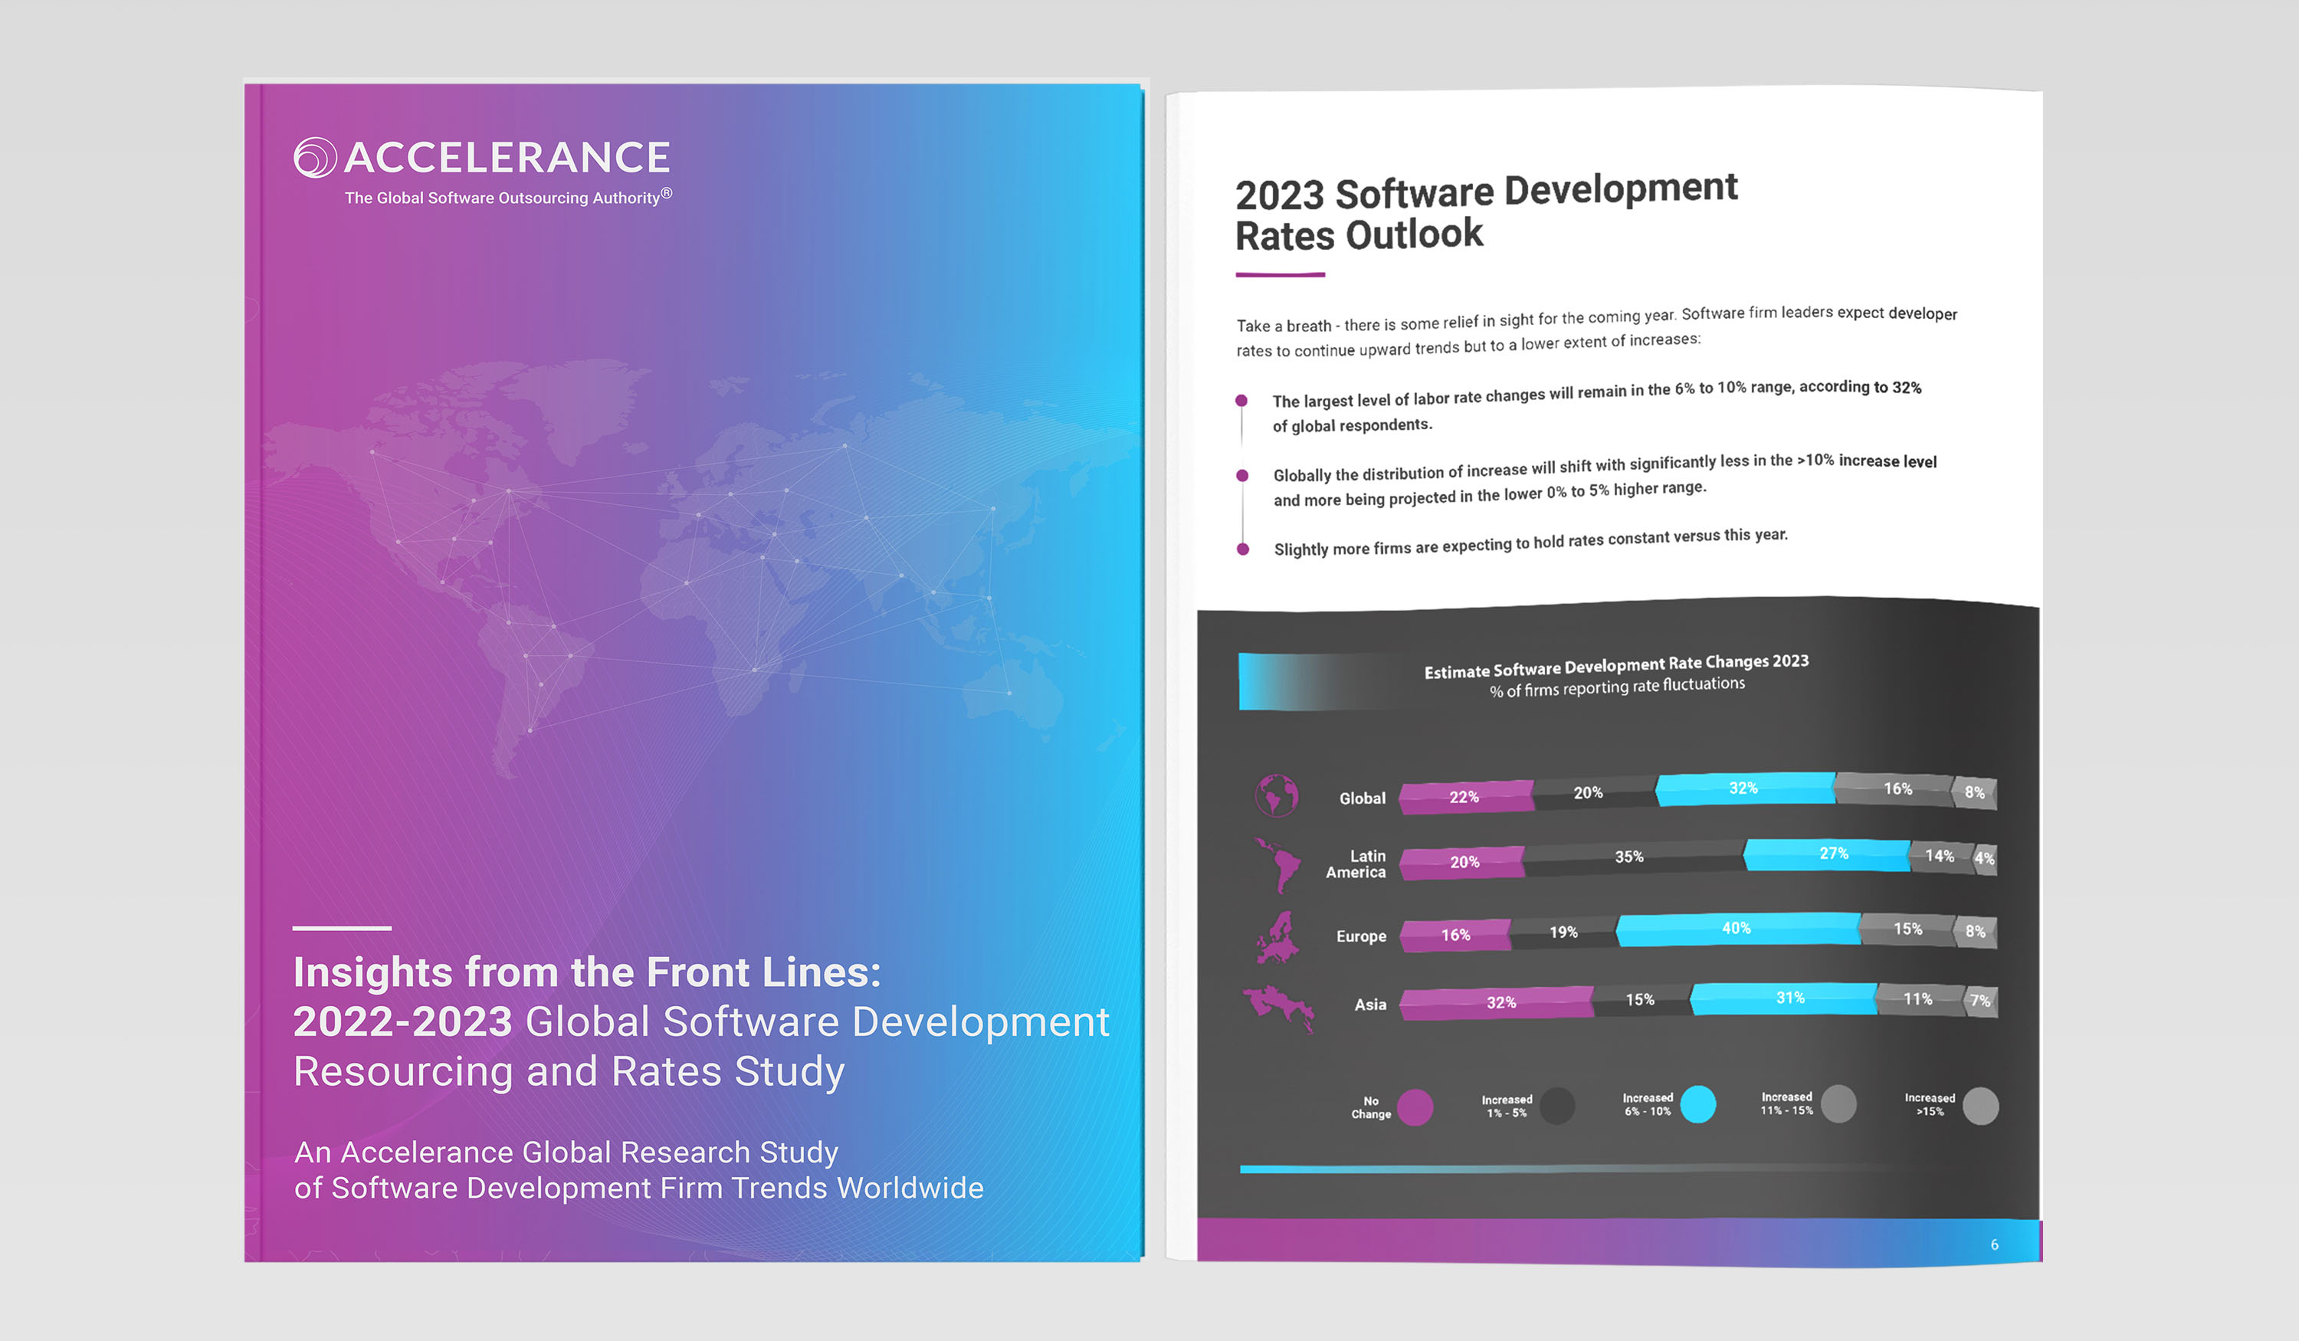The image size is (2299, 1341).
Task: Click the No Change magenta legend circle
Action: point(1415,1107)
